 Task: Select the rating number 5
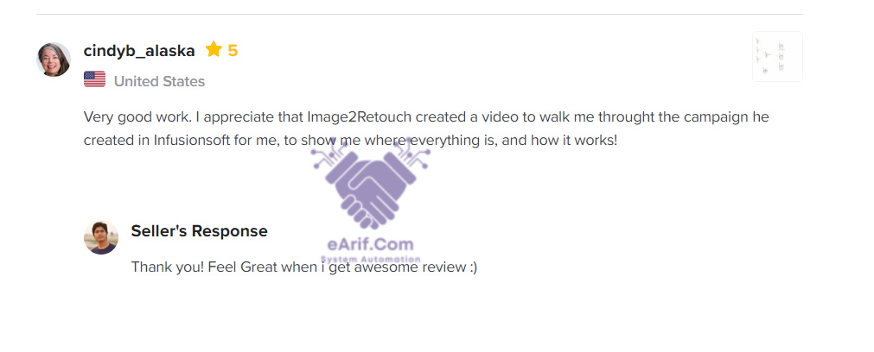click(233, 51)
